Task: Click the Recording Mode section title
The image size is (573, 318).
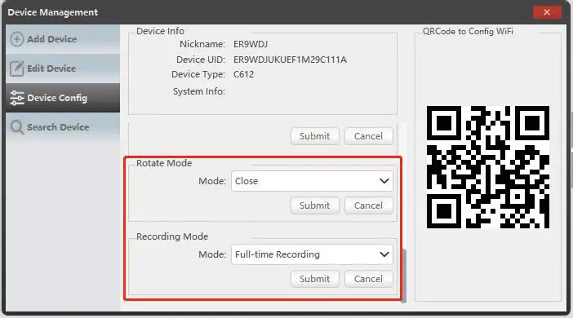Action: [172, 236]
